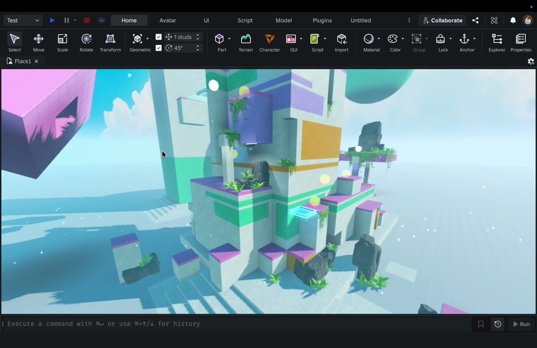Viewport: 537px width, 348px height.
Task: Click the device emulator monitor icon
Action: [102, 20]
